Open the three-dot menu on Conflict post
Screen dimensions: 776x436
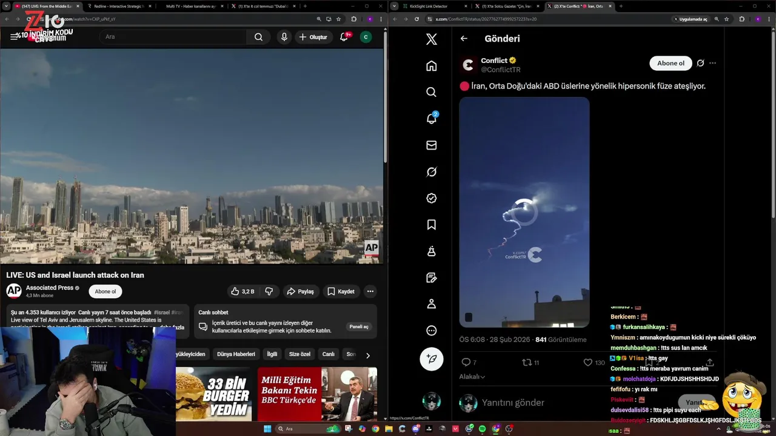(712, 63)
